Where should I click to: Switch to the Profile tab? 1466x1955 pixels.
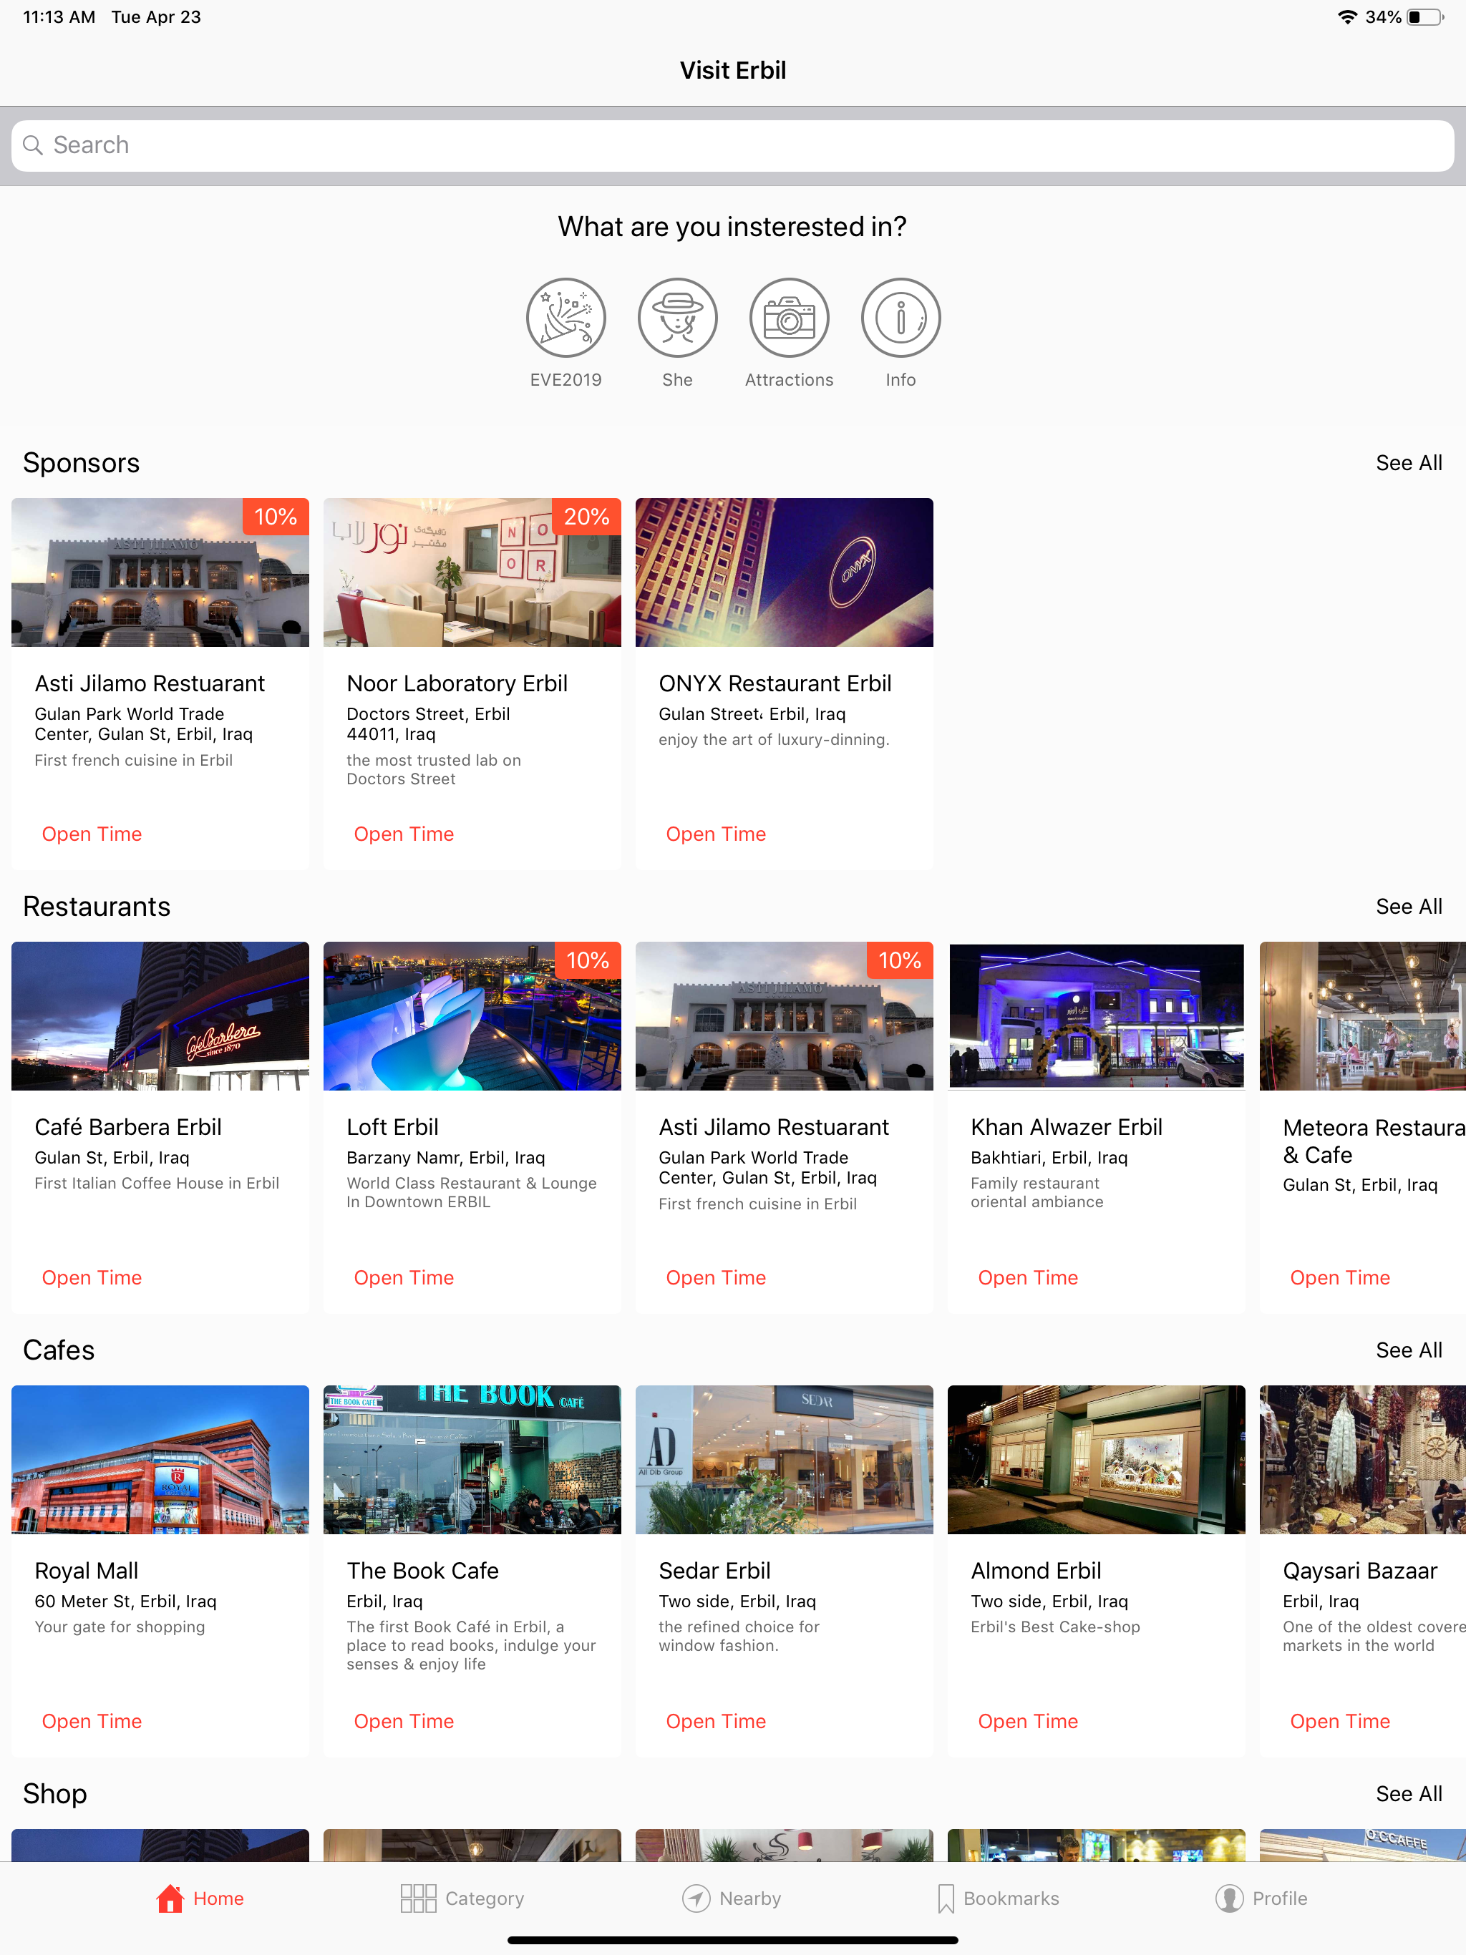[x=1261, y=1898]
